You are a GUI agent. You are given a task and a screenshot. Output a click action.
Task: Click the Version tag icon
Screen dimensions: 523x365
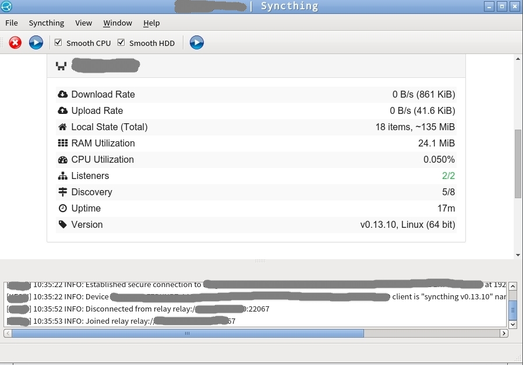(62, 224)
